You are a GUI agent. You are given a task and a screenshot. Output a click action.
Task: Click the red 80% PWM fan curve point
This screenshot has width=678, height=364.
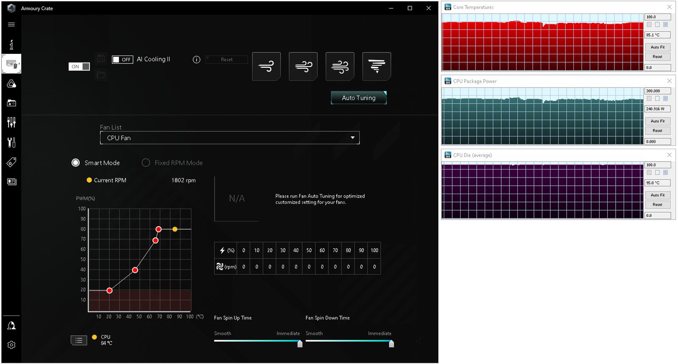158,229
